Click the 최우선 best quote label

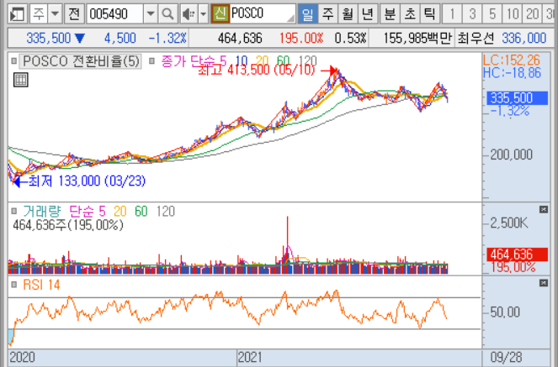click(476, 38)
